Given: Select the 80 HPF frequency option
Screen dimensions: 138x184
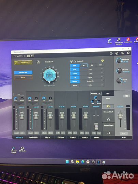Looking at the screenshot, I should click(92, 65).
